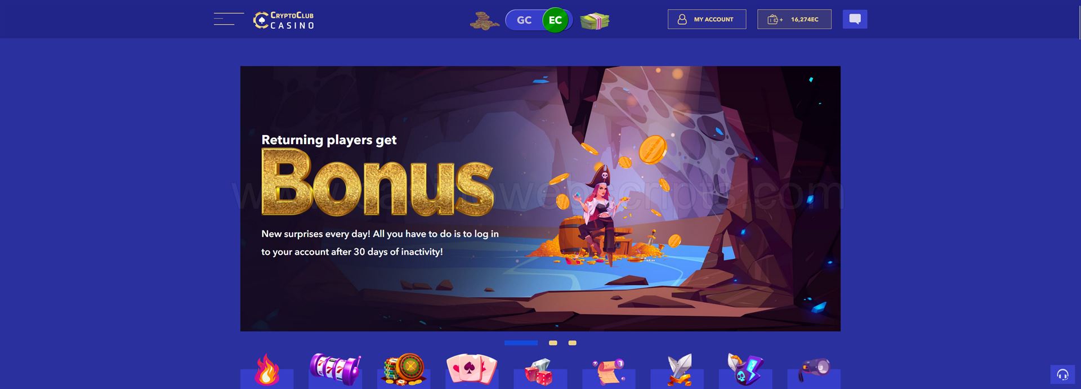This screenshot has width=1081, height=389.
Task: Select the roulette wheel category
Action: pyautogui.click(x=404, y=371)
